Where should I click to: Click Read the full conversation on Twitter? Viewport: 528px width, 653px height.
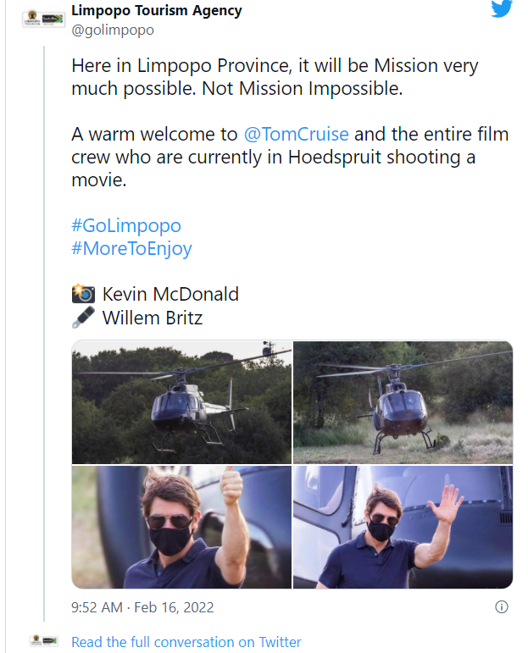point(186,642)
